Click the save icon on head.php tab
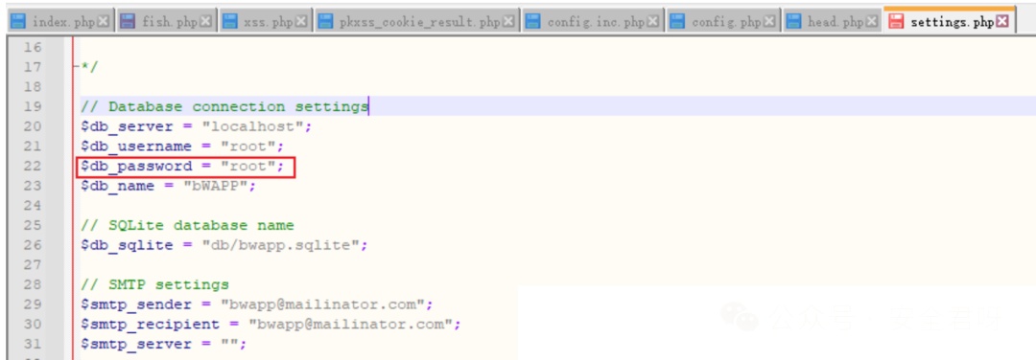This screenshot has width=1036, height=360. (x=793, y=22)
